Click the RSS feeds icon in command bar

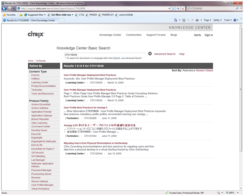point(184,20)
